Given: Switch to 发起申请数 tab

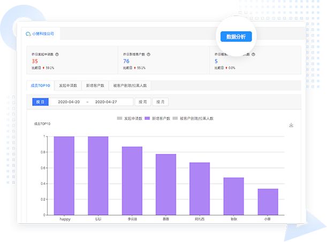Looking at the screenshot, I should click(68, 85).
